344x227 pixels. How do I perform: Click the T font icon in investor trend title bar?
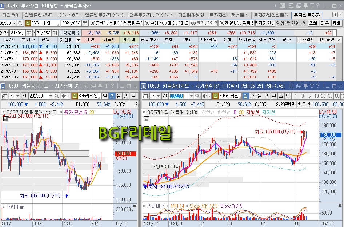(x=312, y=5)
